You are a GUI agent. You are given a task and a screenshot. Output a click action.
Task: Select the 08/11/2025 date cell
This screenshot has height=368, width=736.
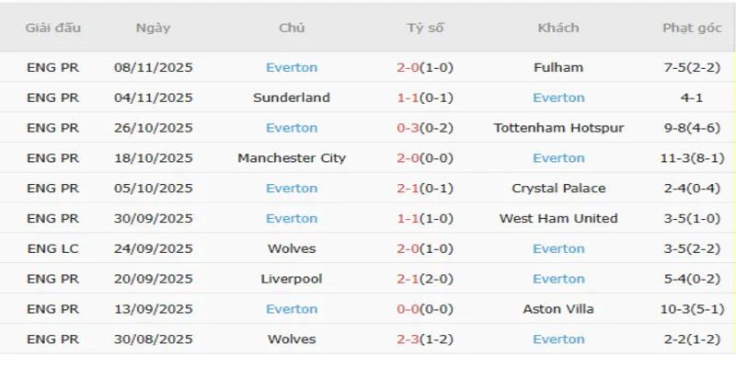153,67
